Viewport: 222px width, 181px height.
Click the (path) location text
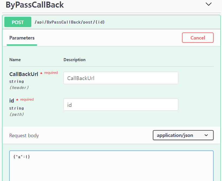(17, 114)
